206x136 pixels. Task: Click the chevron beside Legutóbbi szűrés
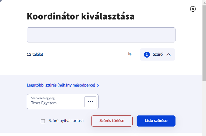(x=98, y=85)
